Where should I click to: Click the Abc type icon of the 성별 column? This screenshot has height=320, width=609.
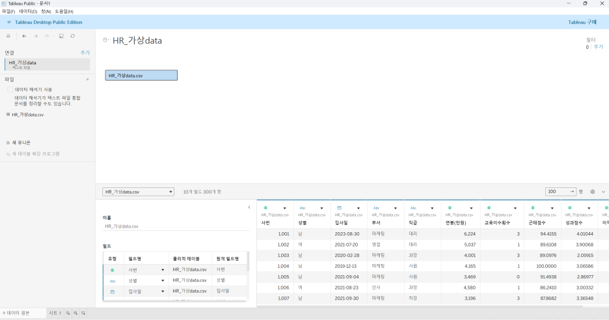point(303,207)
